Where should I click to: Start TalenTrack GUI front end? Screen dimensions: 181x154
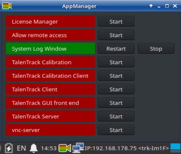click(116, 103)
